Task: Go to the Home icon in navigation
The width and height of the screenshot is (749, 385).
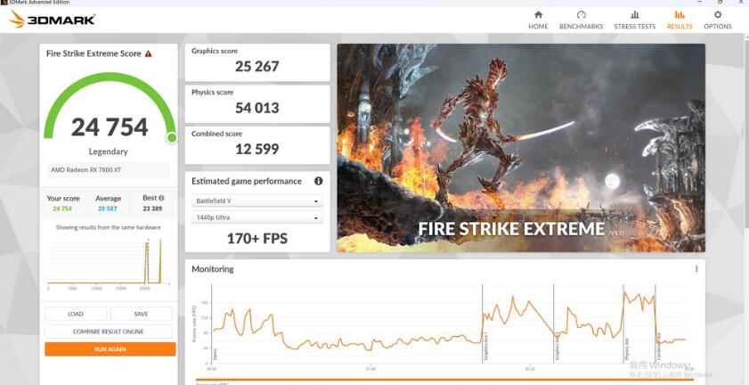Action: coord(538,15)
